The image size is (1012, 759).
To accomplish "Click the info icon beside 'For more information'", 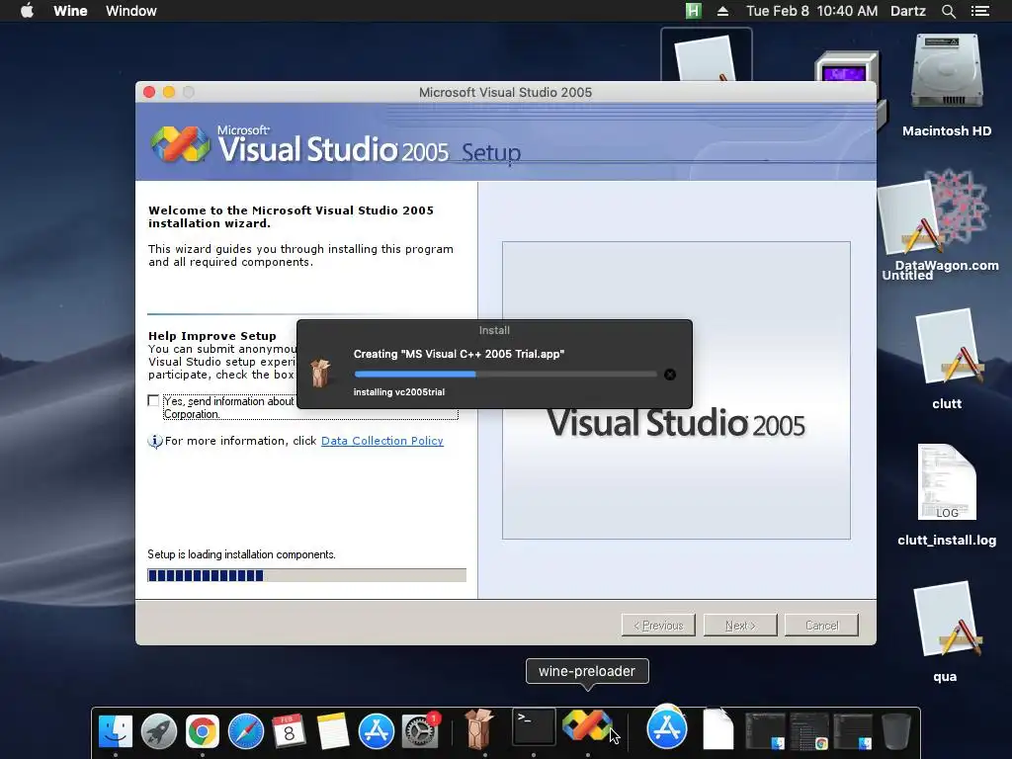I will click(155, 442).
